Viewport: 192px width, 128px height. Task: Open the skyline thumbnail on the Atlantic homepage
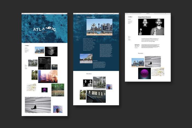pyautogui.click(x=39, y=50)
